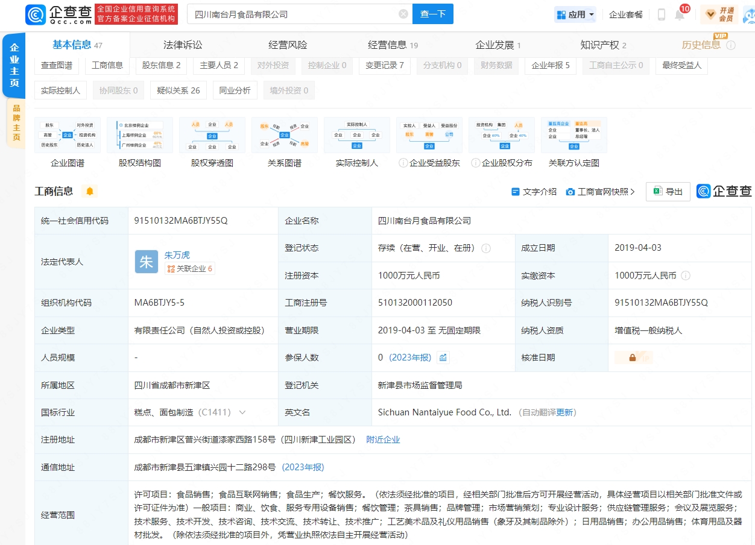
Task: Switch to the 经营风险 tab
Action: pos(288,45)
